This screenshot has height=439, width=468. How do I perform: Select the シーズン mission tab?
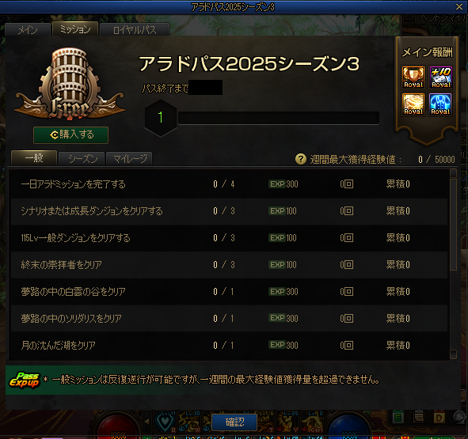pyautogui.click(x=82, y=159)
